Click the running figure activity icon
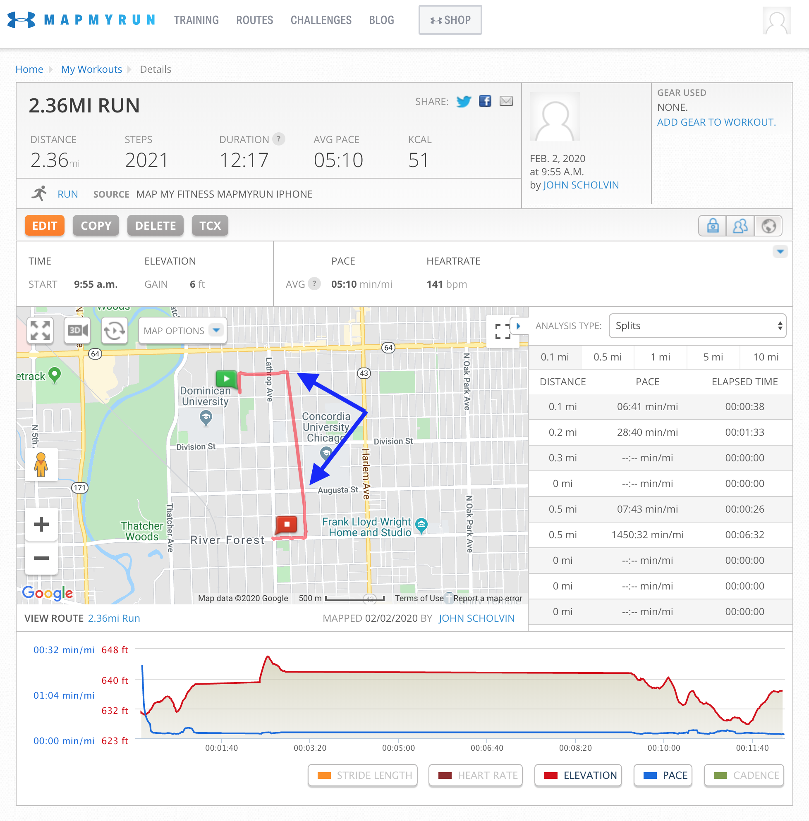Screen dimensions: 809x821 (39, 194)
